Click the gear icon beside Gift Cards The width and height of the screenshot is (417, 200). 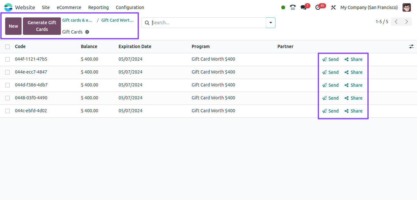click(87, 32)
